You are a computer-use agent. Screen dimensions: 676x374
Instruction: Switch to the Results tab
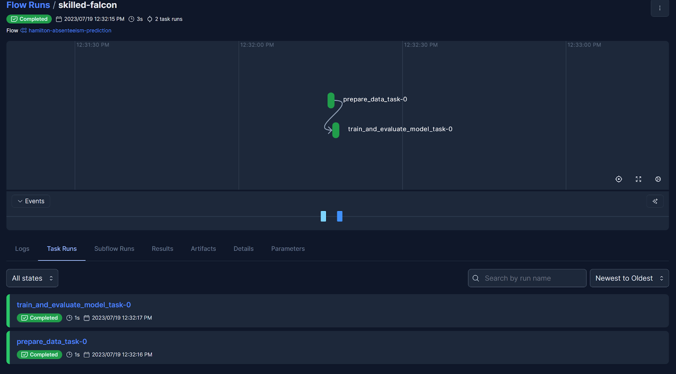pos(162,248)
